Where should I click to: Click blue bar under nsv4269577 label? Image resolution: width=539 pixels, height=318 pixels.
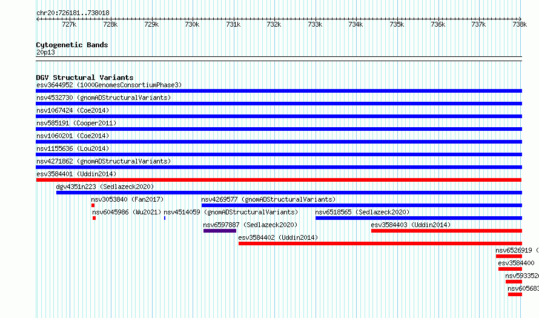(x=362, y=205)
